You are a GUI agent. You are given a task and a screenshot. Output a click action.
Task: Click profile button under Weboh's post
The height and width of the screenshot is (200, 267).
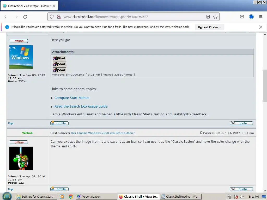[x=59, y=189]
